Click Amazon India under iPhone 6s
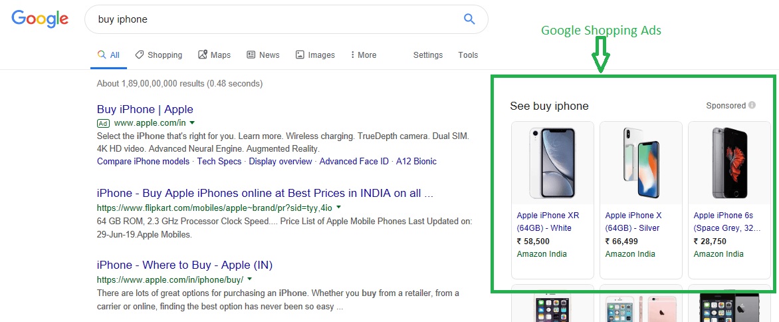This screenshot has width=779, height=322. pos(719,254)
